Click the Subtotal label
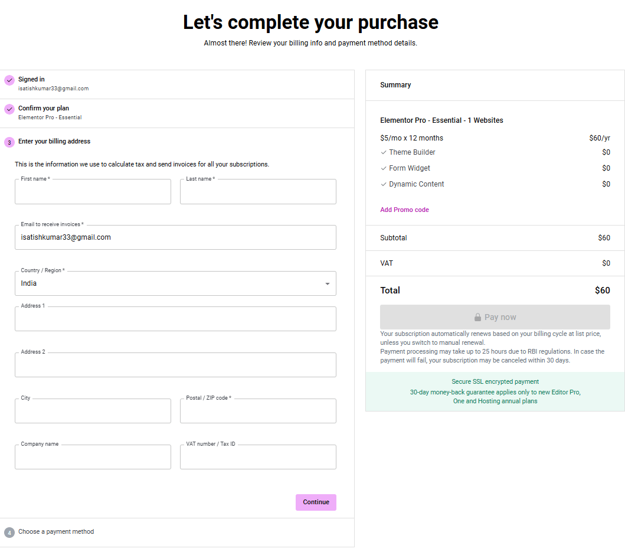 pos(394,238)
